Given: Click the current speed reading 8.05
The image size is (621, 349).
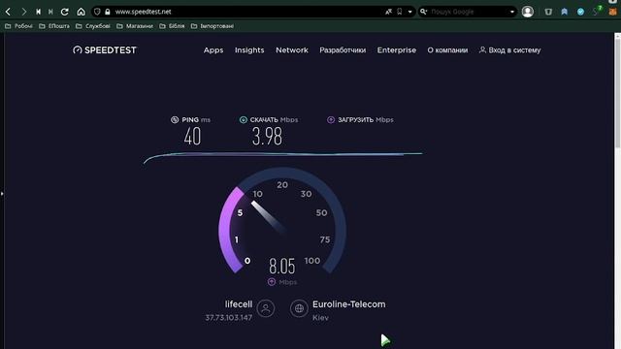Looking at the screenshot, I should point(282,266).
